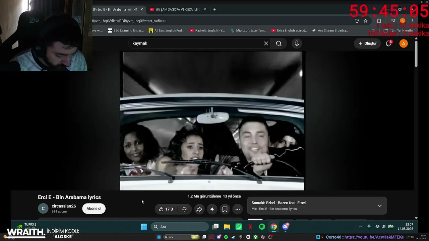Viewport: 429px width, 241px height.
Task: Open the YouTube account avatar menu
Action: 404,44
